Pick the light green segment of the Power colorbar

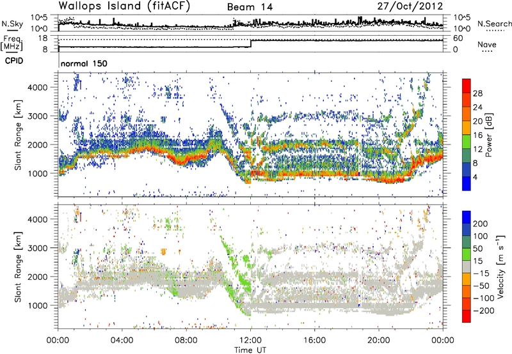pyautogui.click(x=467, y=141)
